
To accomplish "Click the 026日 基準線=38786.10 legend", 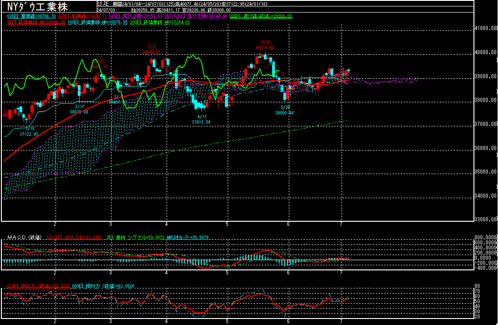I will click(x=31, y=16).
